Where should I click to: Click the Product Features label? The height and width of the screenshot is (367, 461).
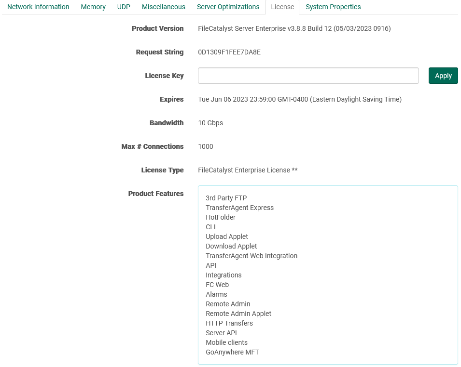click(156, 194)
